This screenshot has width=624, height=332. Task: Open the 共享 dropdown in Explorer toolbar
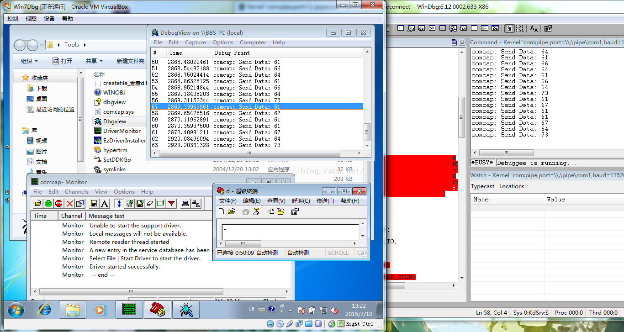[x=95, y=61]
